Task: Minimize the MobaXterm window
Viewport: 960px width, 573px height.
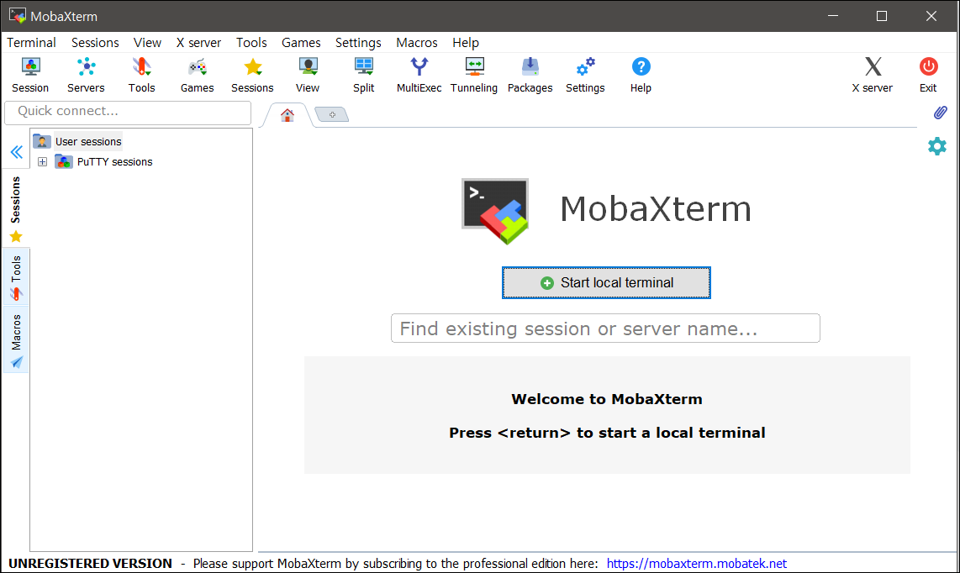Action: click(833, 16)
